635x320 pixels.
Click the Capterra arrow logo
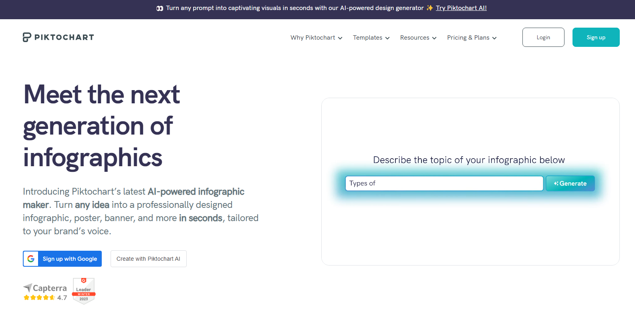(27, 287)
